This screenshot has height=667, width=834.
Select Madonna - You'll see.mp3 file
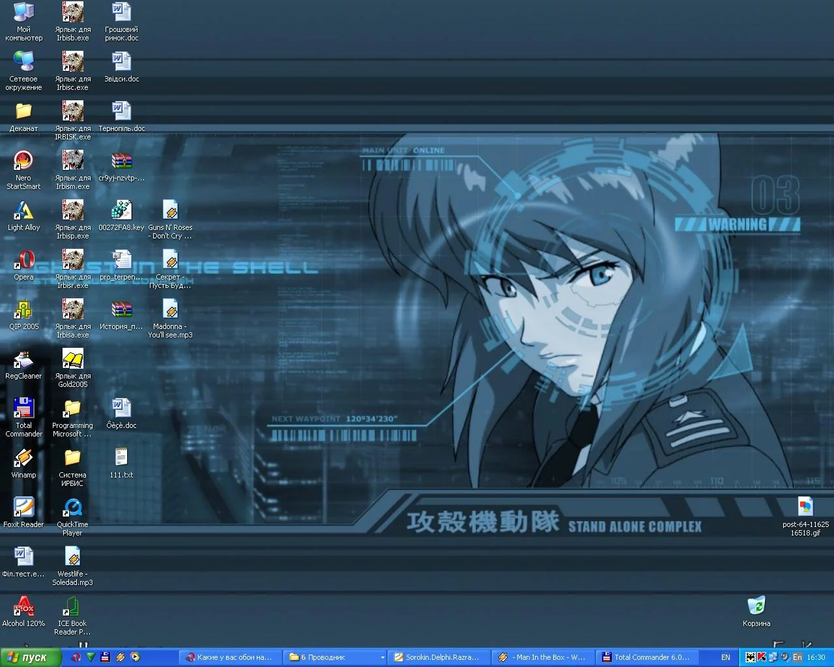pos(170,319)
